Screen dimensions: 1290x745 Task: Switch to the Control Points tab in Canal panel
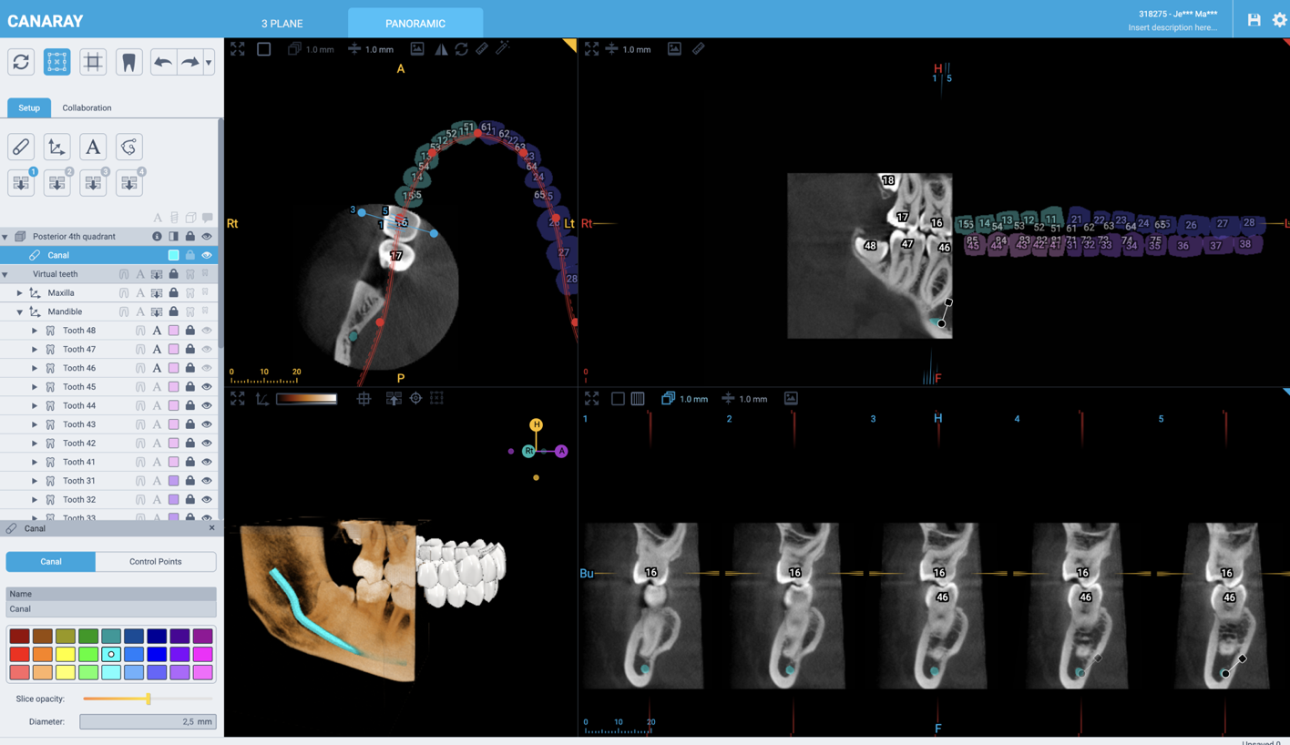156,561
